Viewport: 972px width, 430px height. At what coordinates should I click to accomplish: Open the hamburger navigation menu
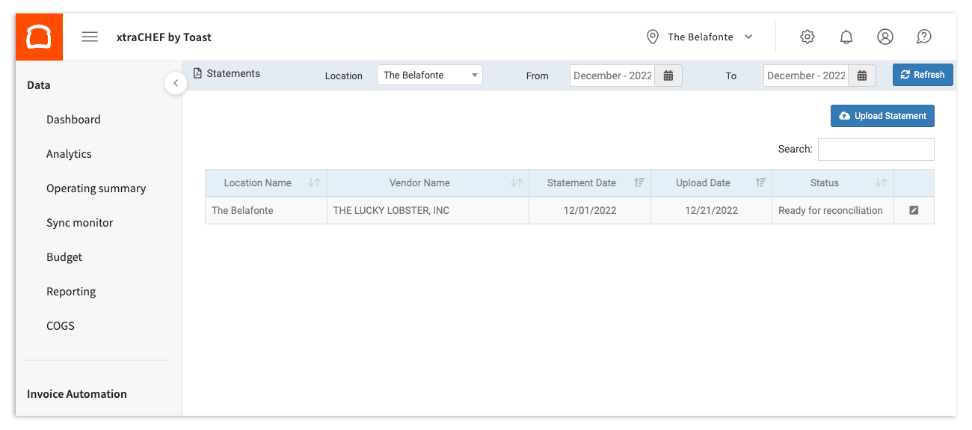coord(90,37)
